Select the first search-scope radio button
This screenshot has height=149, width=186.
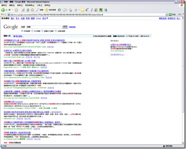point(22,31)
